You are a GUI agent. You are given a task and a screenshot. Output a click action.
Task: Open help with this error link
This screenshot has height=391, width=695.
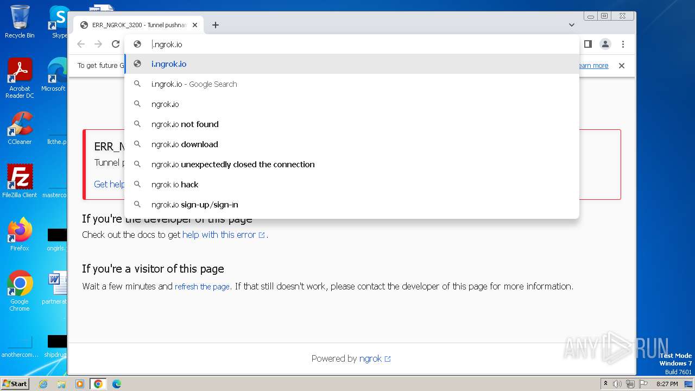[223, 235]
